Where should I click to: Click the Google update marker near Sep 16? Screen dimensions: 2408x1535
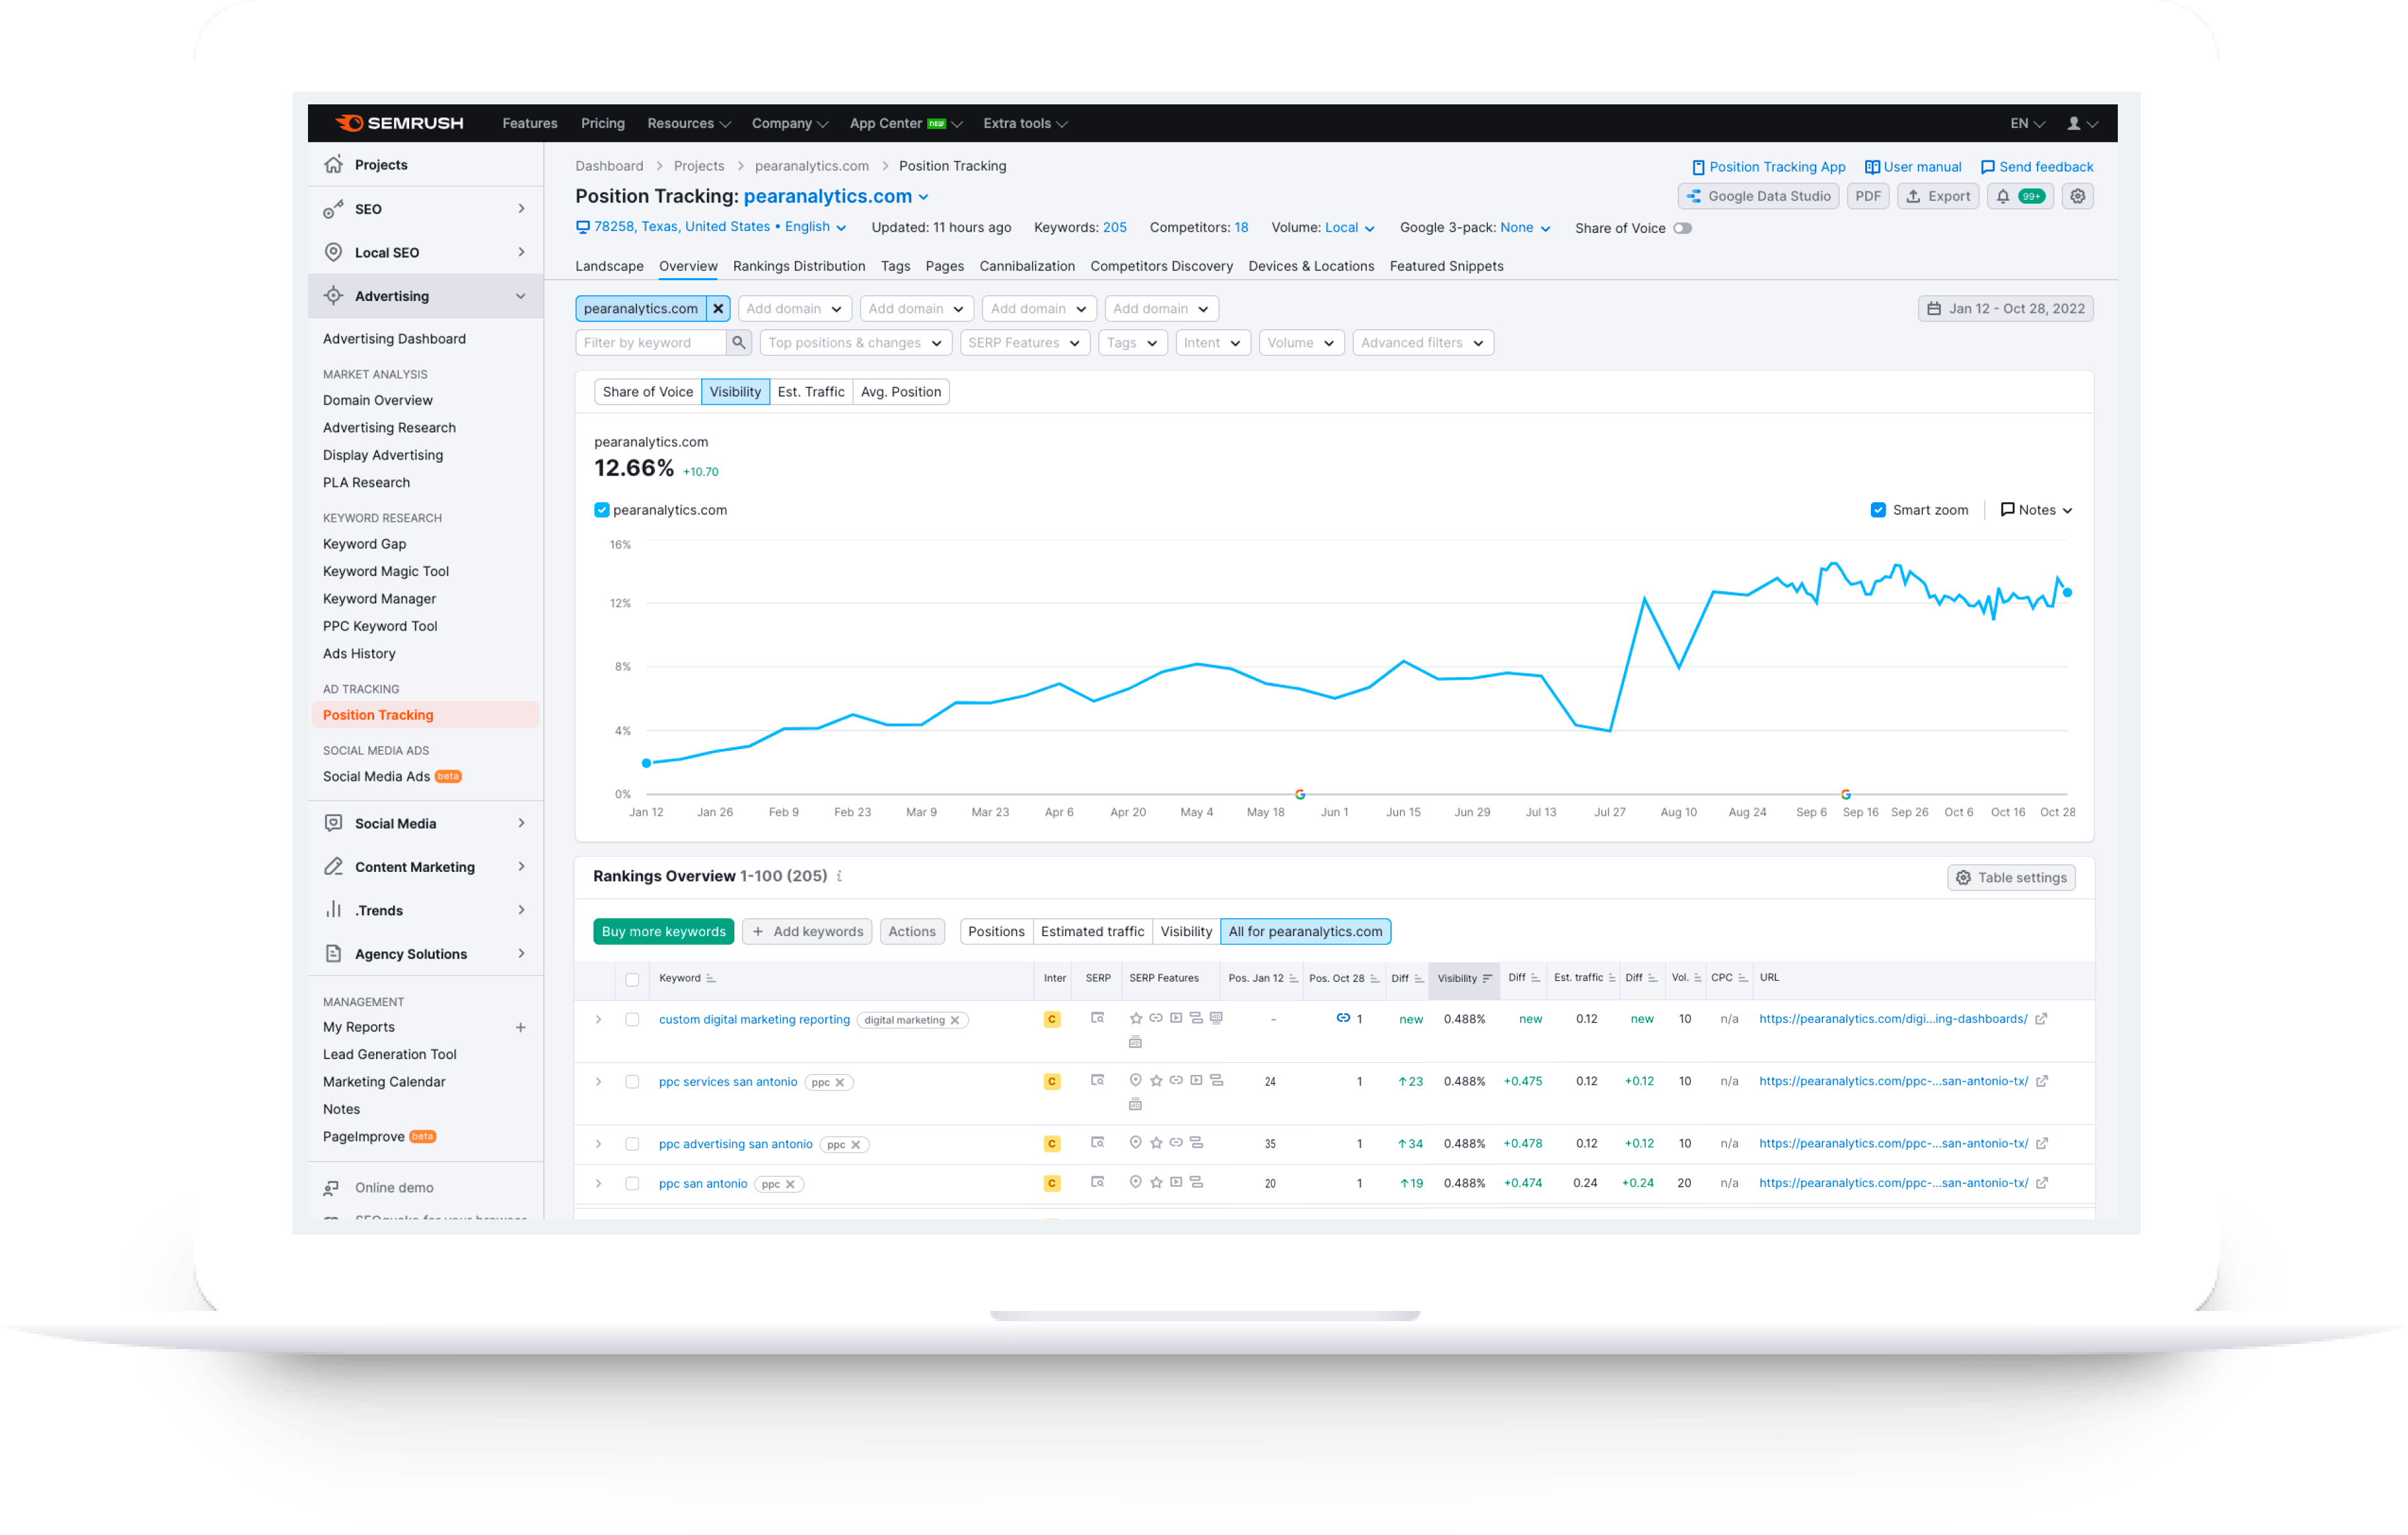click(x=1845, y=794)
